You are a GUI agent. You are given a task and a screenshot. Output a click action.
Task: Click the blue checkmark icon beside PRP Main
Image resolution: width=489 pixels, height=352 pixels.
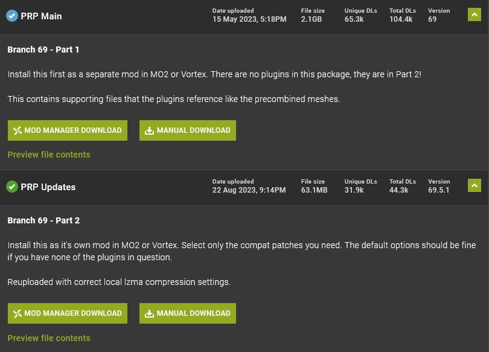12,16
